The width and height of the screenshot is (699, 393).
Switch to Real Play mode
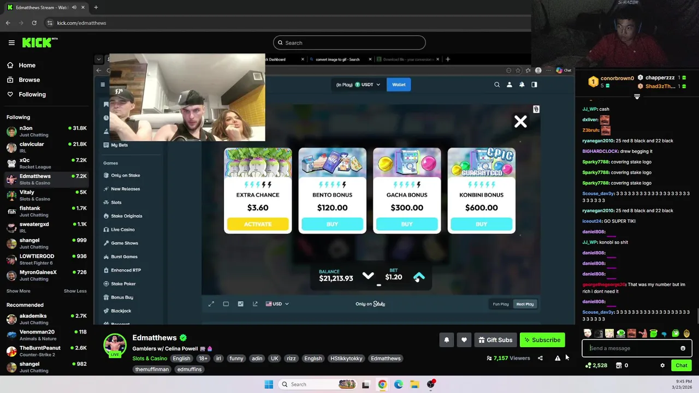(525, 304)
